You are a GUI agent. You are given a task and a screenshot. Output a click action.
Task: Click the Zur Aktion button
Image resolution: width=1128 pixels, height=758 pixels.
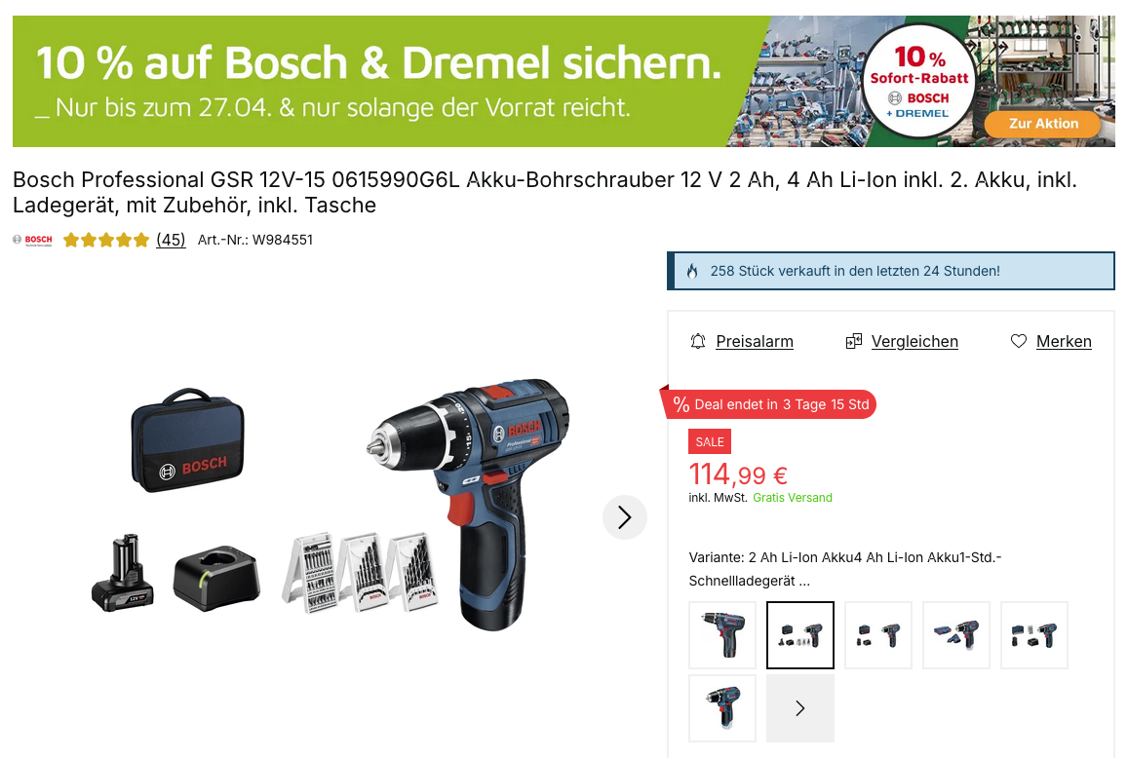tap(1043, 124)
